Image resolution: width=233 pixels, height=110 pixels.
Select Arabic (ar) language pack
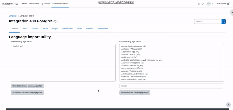(172, 57)
